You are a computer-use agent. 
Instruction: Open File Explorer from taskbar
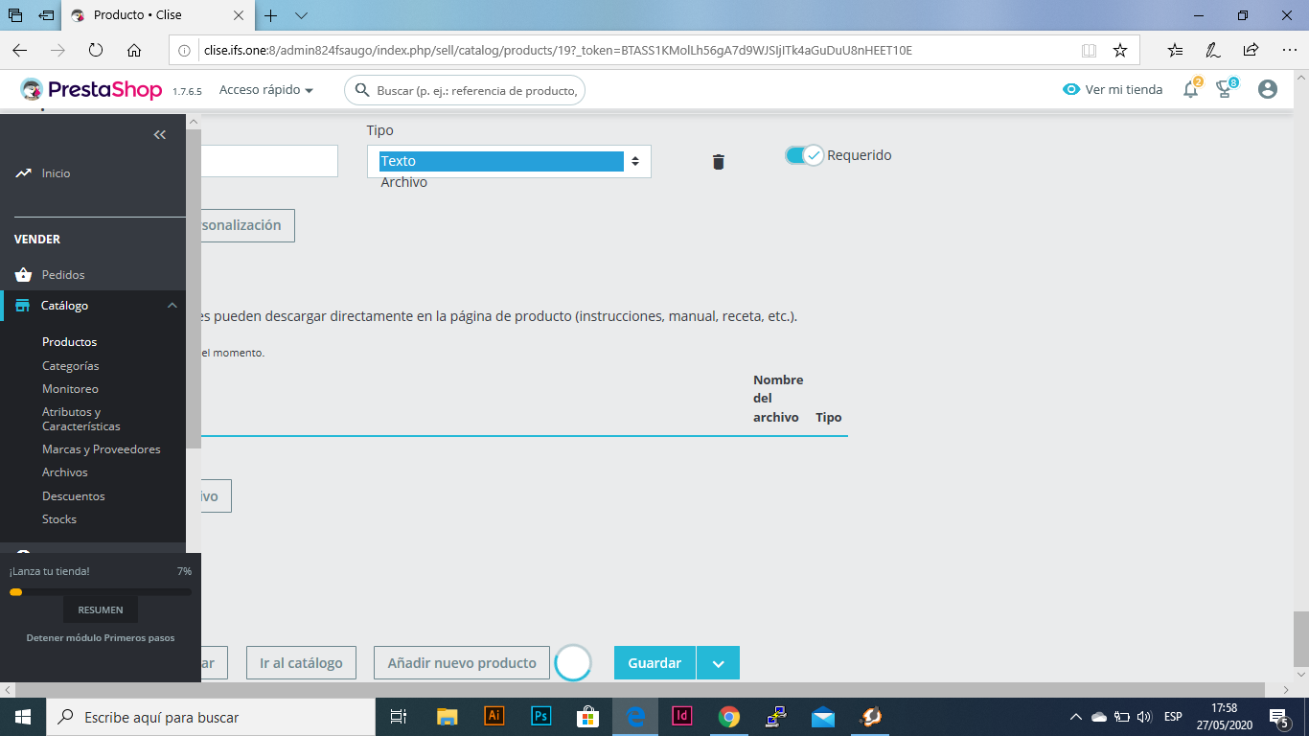click(x=448, y=716)
